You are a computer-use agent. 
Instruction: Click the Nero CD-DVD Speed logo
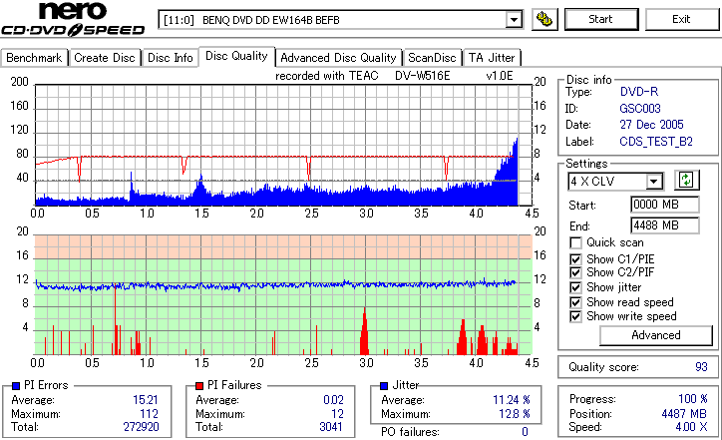tap(73, 19)
